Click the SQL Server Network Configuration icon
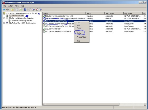Screen dimensions: 148x110 (x=7, y=18)
